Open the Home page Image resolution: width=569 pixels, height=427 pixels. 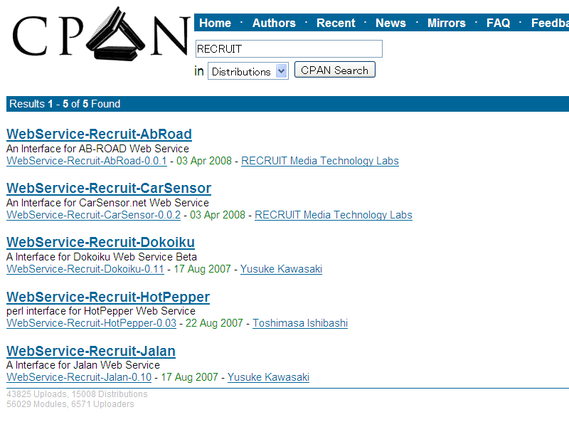coord(216,23)
